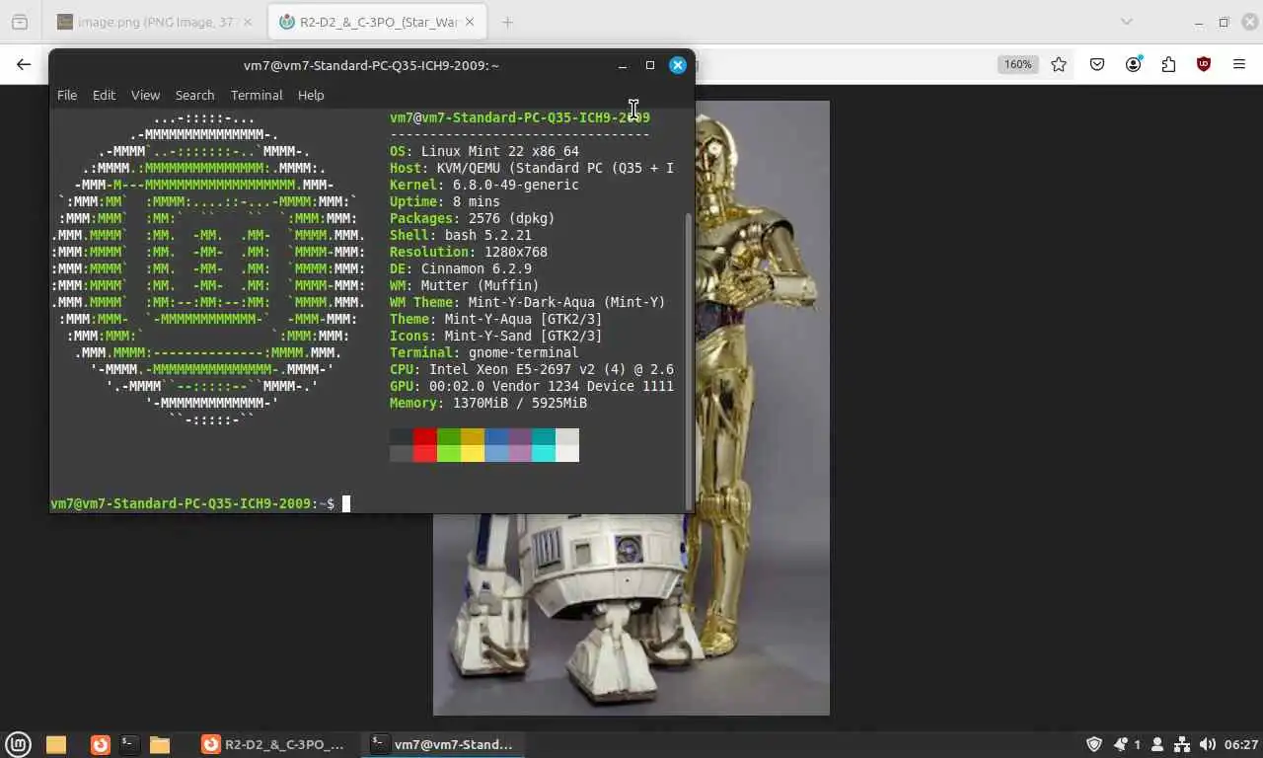Bookmark this page with the star icon
The image size is (1263, 758).
pyautogui.click(x=1059, y=64)
